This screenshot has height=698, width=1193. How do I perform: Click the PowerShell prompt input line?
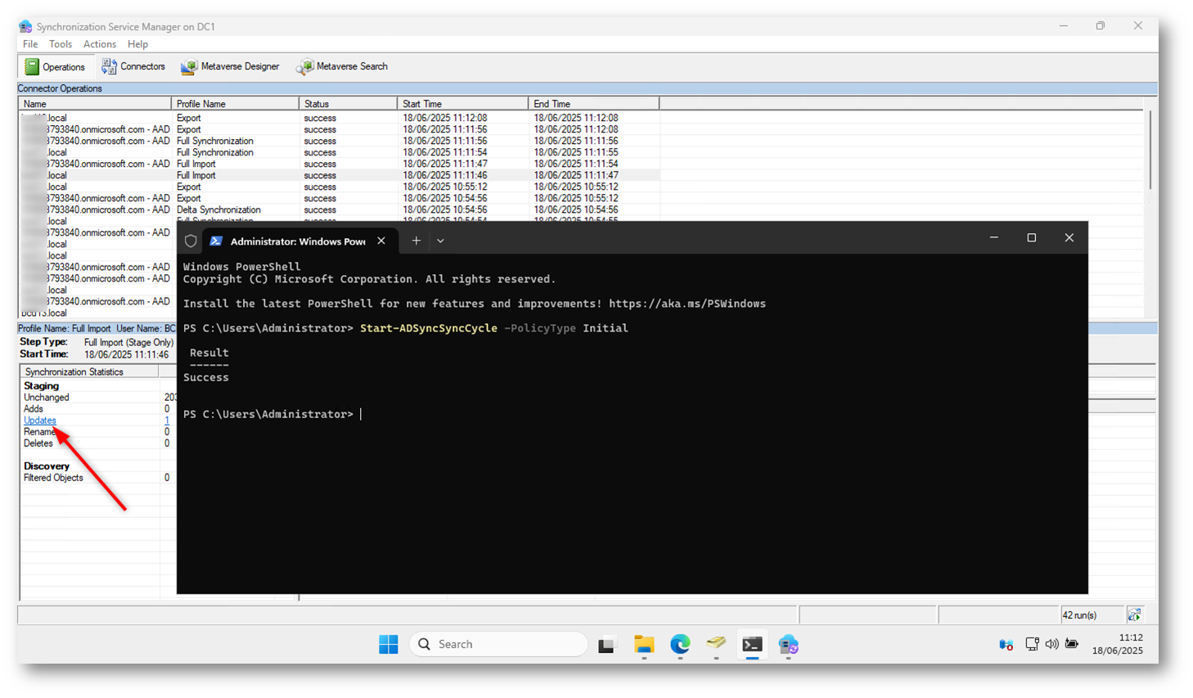(x=272, y=414)
